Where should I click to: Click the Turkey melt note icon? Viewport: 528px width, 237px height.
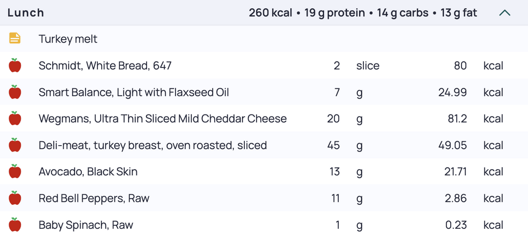tap(15, 39)
